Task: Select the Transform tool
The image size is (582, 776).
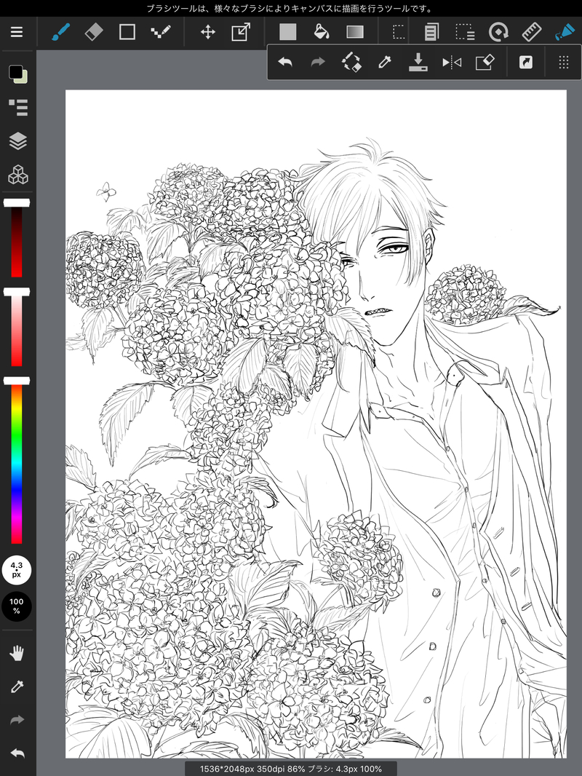Action: point(241,32)
